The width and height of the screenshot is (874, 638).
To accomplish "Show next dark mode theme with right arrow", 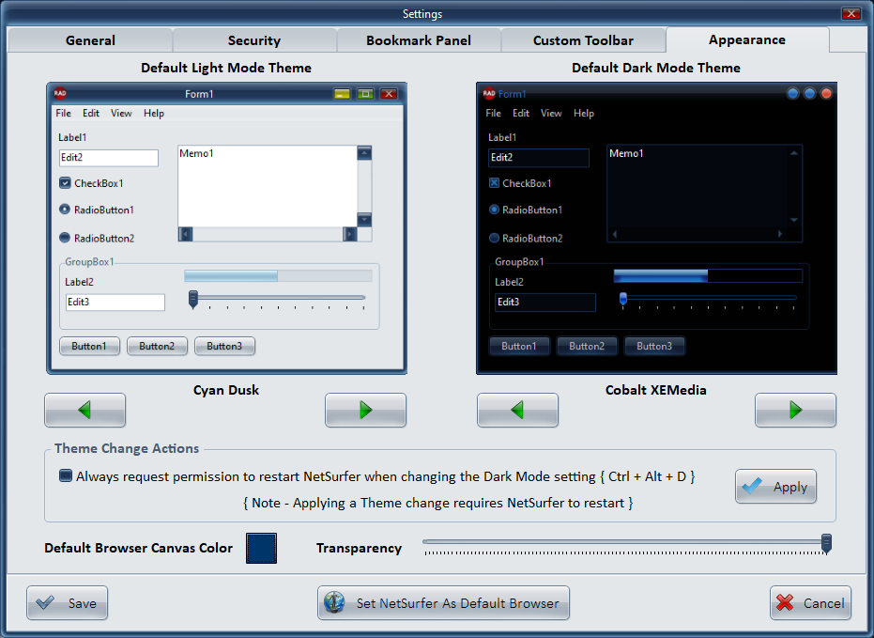I will pos(795,411).
